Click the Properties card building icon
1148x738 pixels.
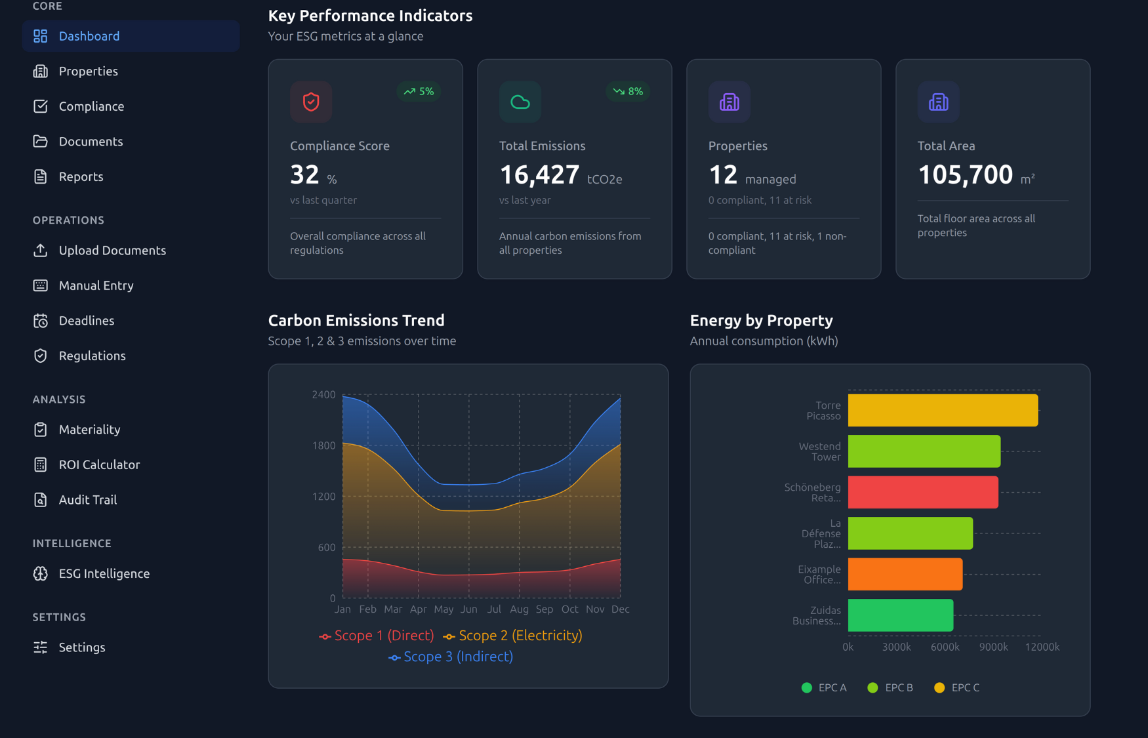729,102
